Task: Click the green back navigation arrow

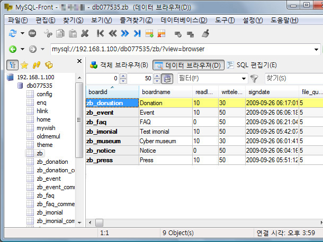Action: 13,49
